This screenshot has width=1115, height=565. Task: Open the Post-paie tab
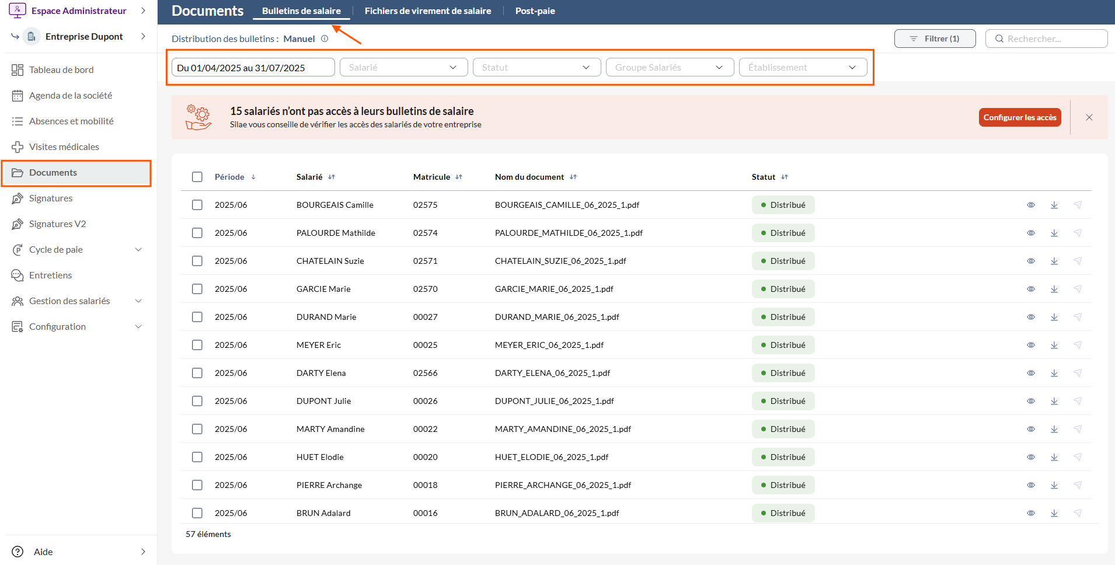point(535,11)
